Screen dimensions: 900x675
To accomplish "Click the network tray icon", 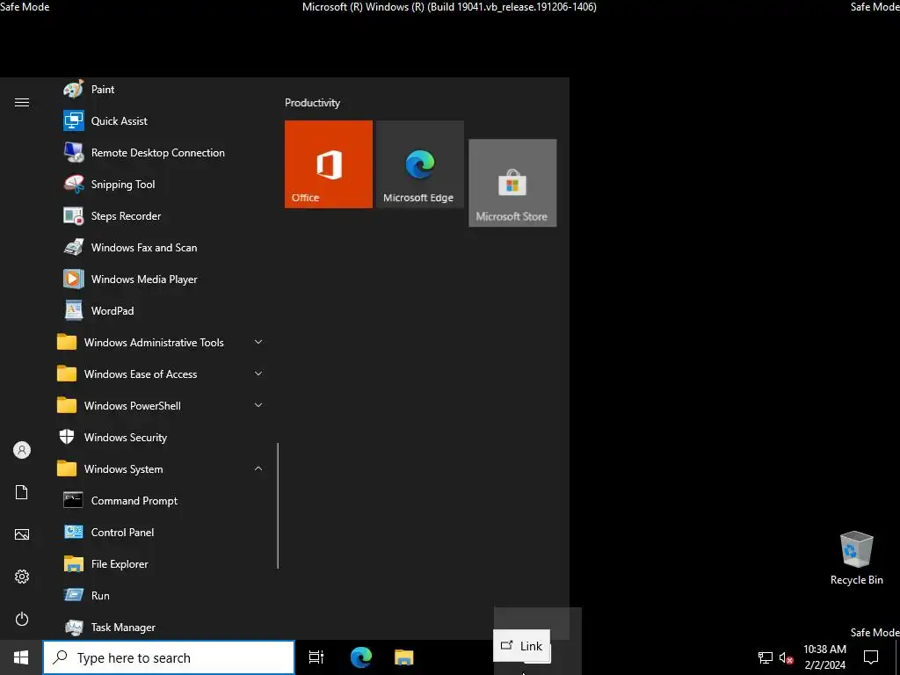I will pyautogui.click(x=766, y=657).
